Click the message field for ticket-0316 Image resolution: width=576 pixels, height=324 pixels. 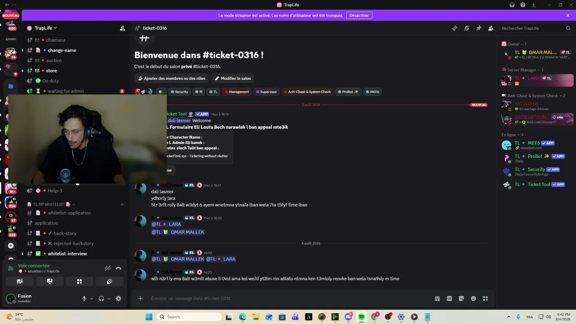coord(288,298)
